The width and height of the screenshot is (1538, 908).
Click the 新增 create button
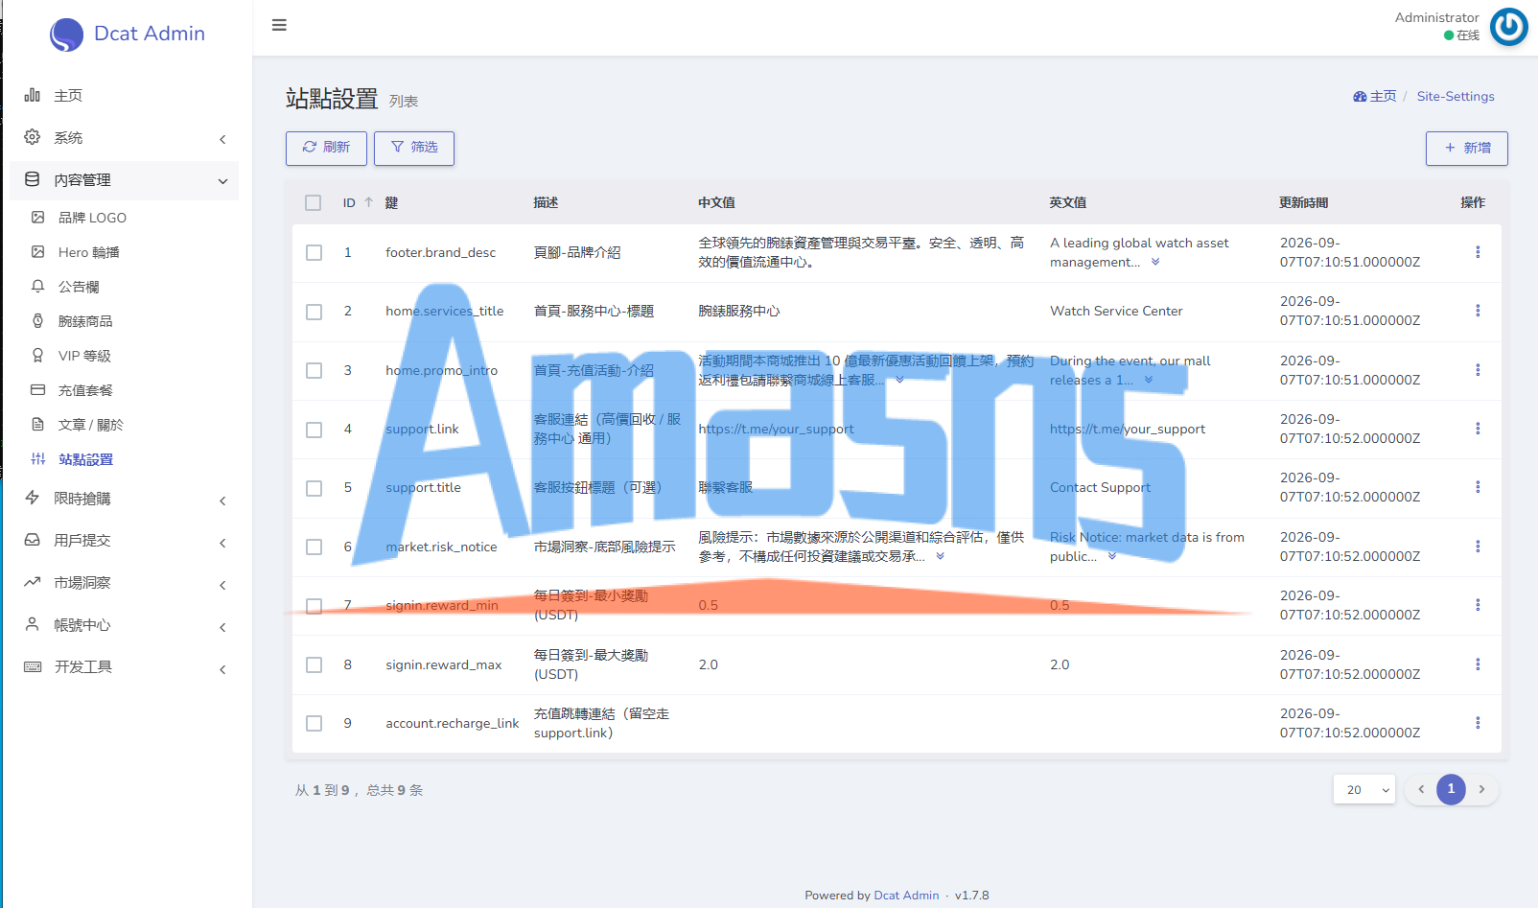[x=1467, y=148]
